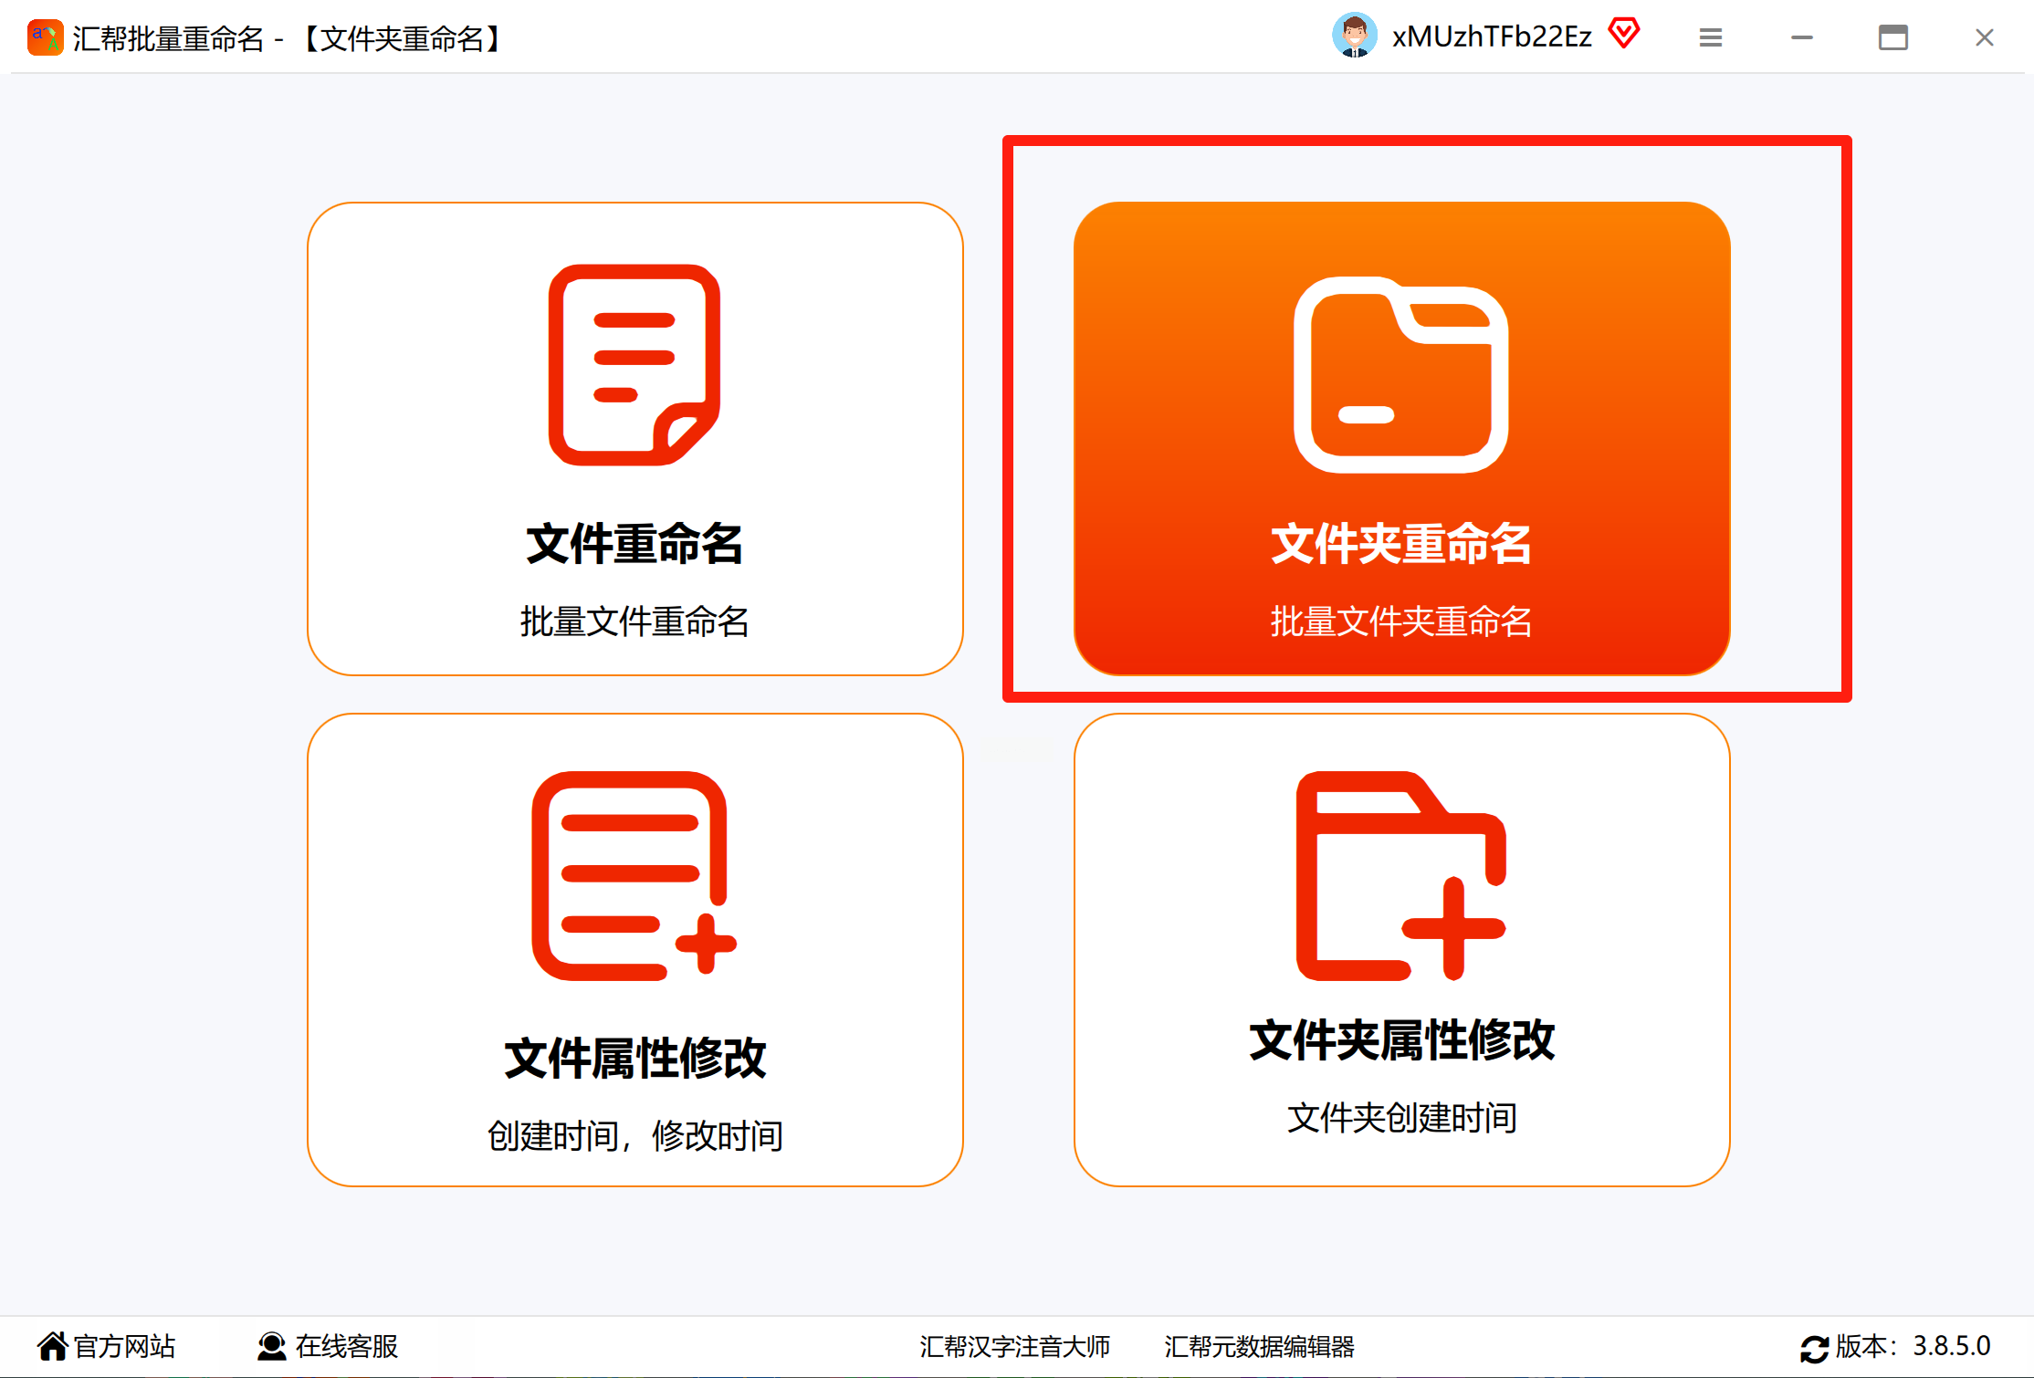Choose the 文件属性修改 title text
The width and height of the screenshot is (2034, 1378).
[634, 1059]
